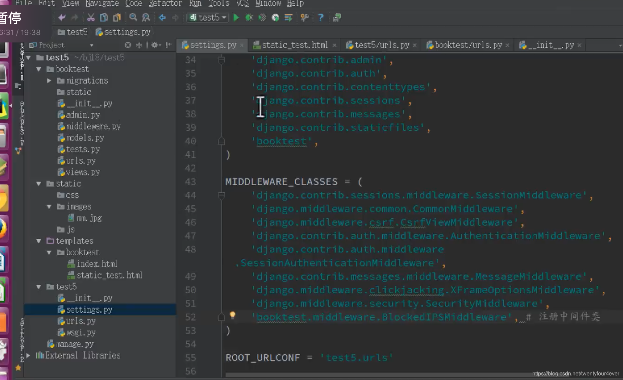Click the Help question mark icon
The height and width of the screenshot is (380, 623).
pos(321,18)
